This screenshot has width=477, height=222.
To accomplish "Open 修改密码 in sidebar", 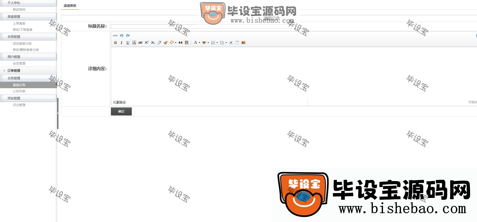I will pyautogui.click(x=19, y=10).
